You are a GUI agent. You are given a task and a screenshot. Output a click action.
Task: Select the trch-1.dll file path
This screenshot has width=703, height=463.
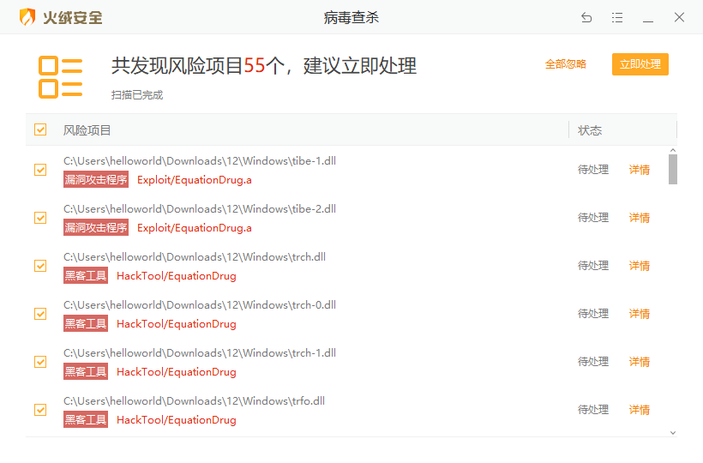(x=200, y=352)
